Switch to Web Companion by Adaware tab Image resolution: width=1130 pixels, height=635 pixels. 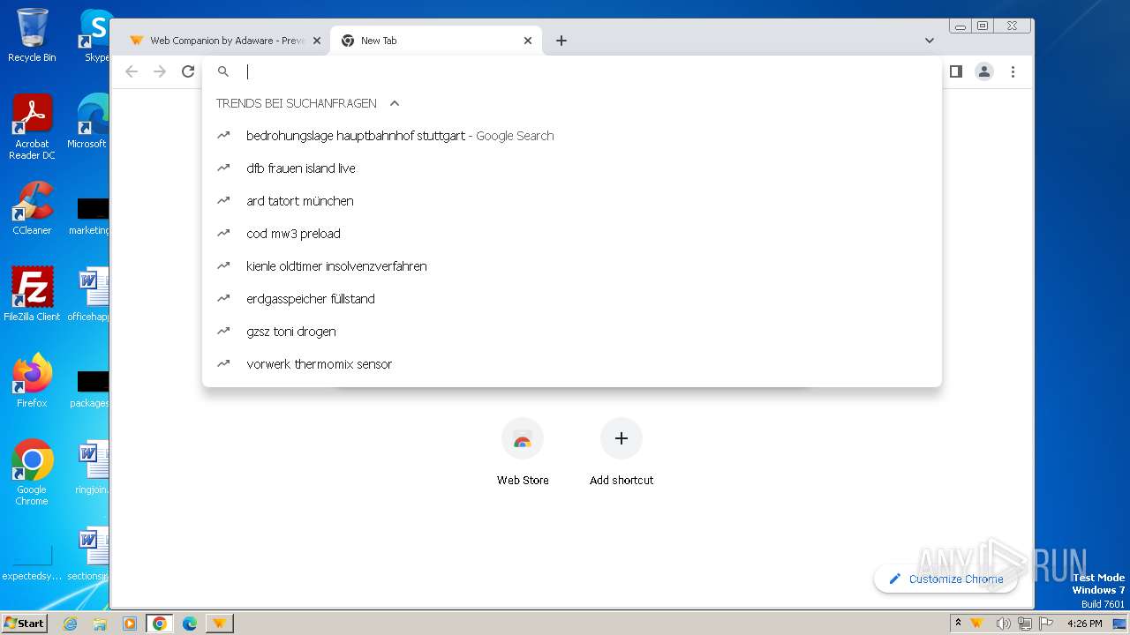coord(221,41)
